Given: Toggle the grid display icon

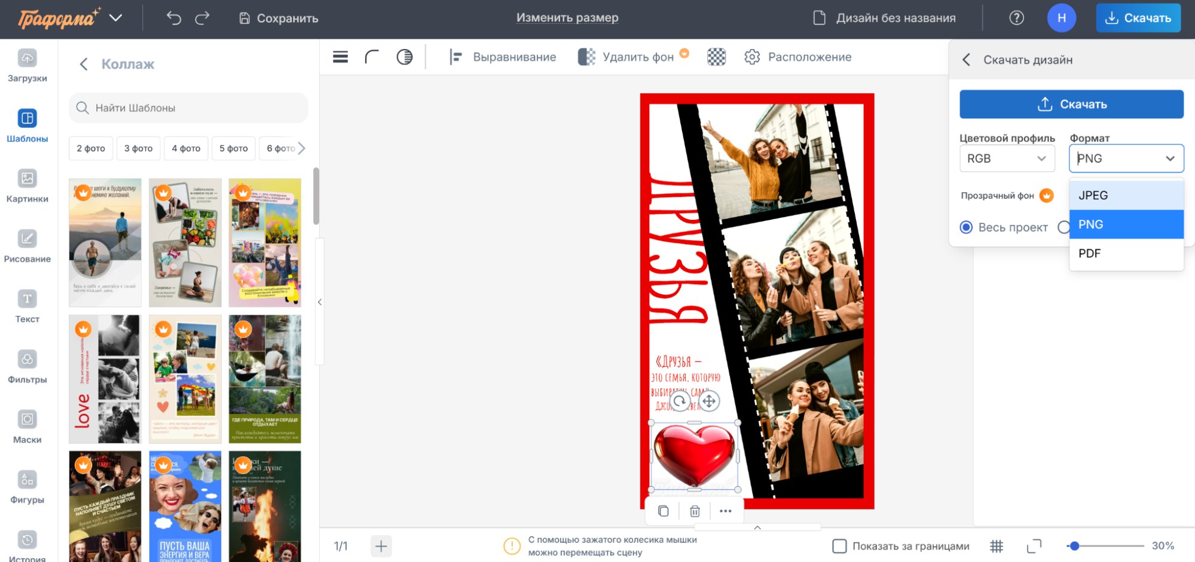Looking at the screenshot, I should [x=996, y=546].
